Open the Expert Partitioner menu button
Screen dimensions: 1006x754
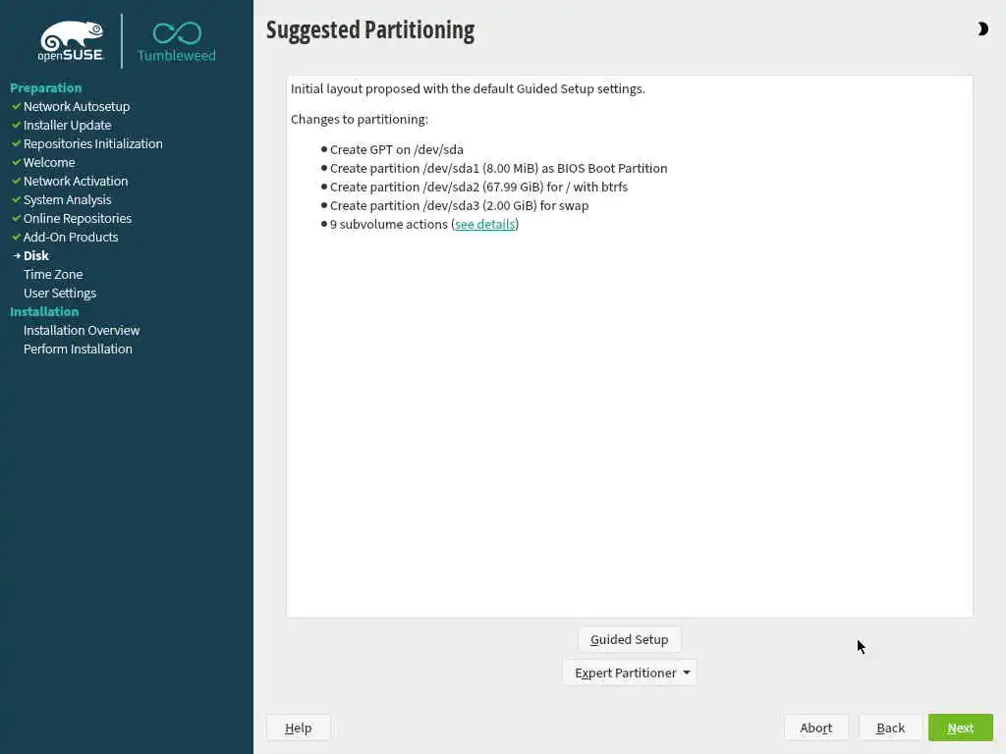(630, 673)
